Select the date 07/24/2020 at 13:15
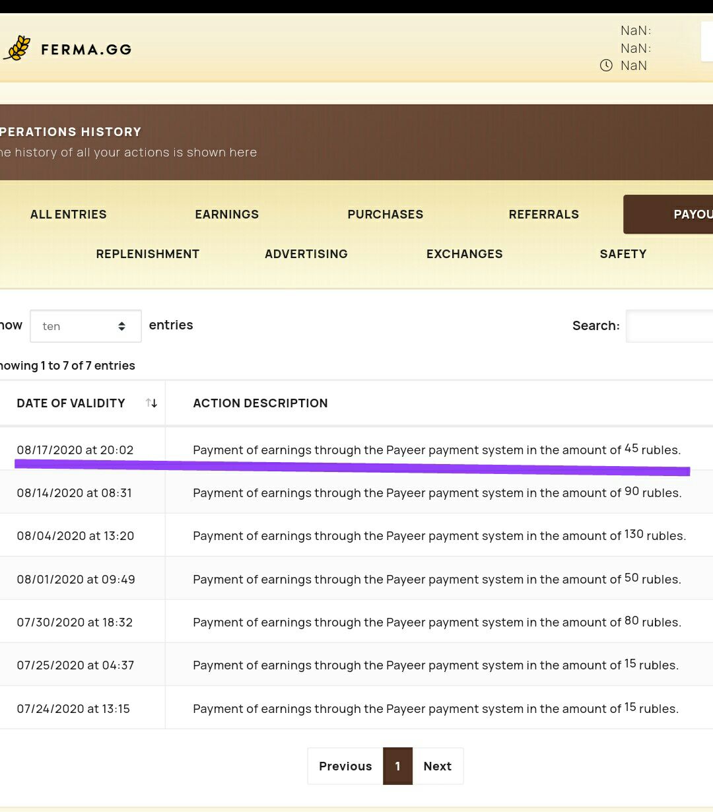The width and height of the screenshot is (713, 812). pyautogui.click(x=73, y=709)
